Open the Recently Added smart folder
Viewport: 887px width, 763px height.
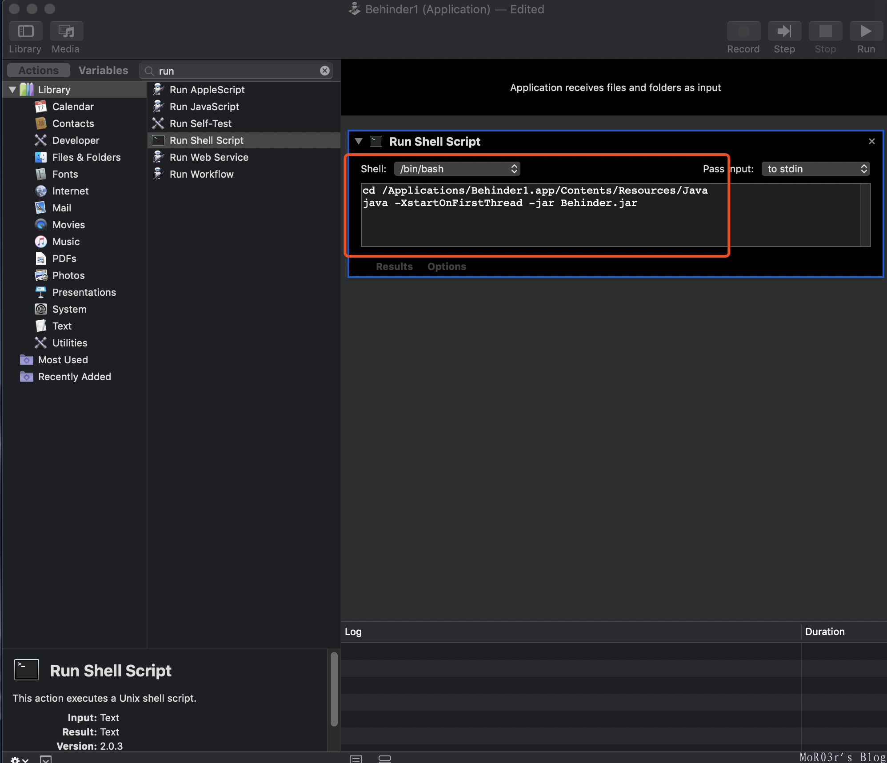pyautogui.click(x=74, y=377)
